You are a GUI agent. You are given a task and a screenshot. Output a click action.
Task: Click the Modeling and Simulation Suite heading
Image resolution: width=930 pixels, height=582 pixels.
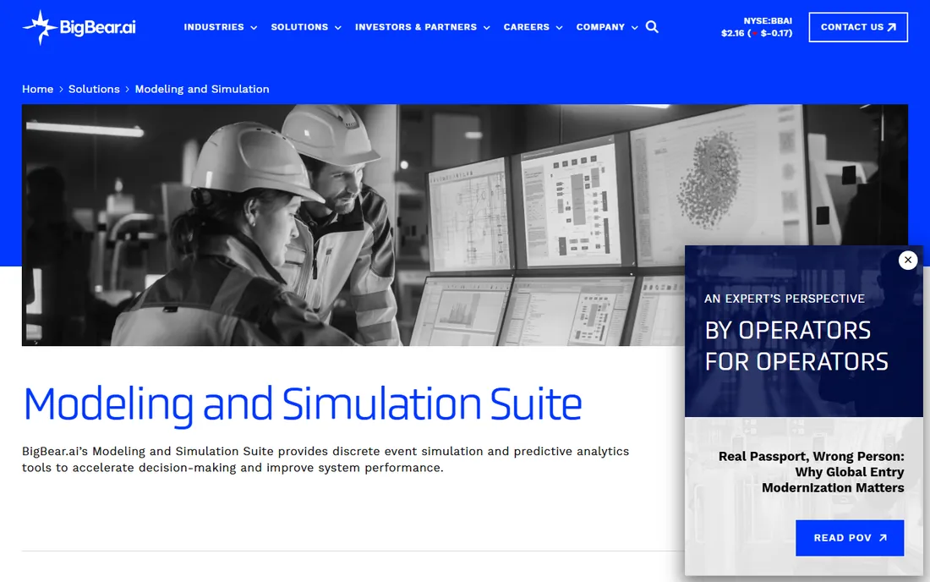point(302,404)
